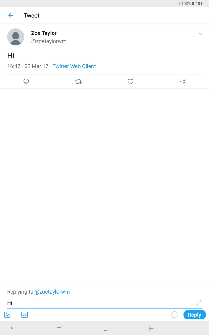Open the Twitter Web Client link
The image size is (209, 335).
[74, 66]
